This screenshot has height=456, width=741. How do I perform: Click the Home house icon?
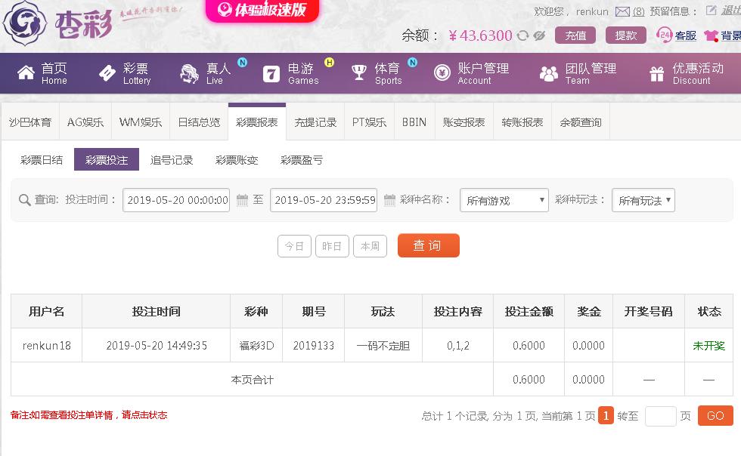[x=26, y=73]
